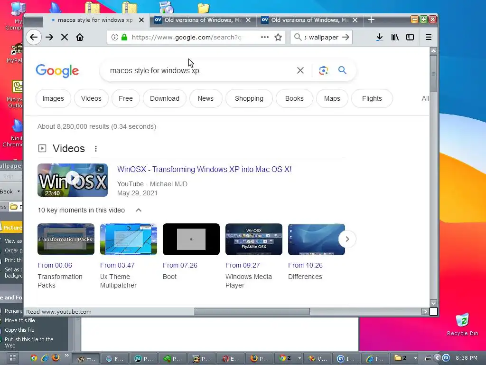Click the Start button on taskbar

pyautogui.click(x=13, y=358)
